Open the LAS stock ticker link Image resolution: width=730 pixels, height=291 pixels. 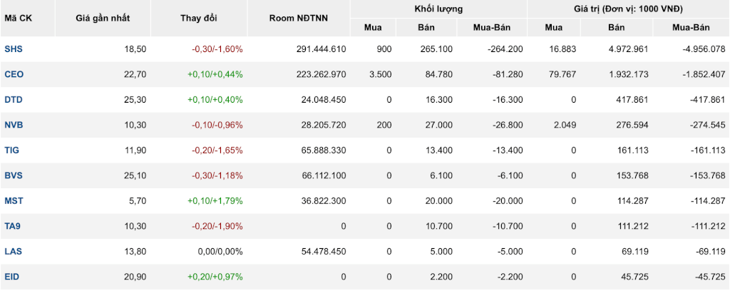click(x=13, y=252)
